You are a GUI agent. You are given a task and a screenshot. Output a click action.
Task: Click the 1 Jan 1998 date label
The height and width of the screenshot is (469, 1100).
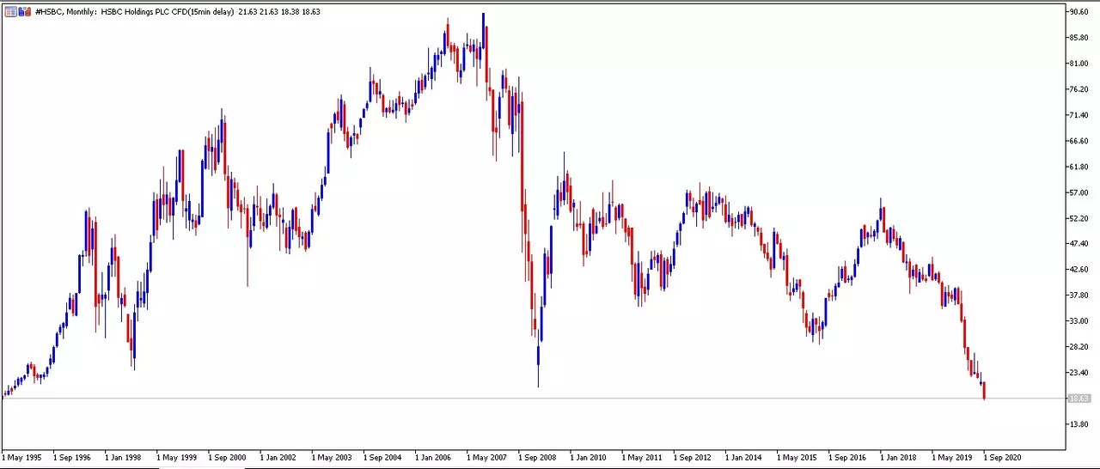(125, 458)
